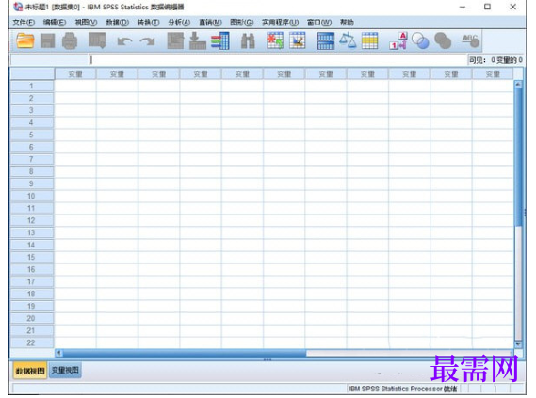The image size is (536, 398).
Task: Click the Use variable sets circles icon
Action: [420, 41]
